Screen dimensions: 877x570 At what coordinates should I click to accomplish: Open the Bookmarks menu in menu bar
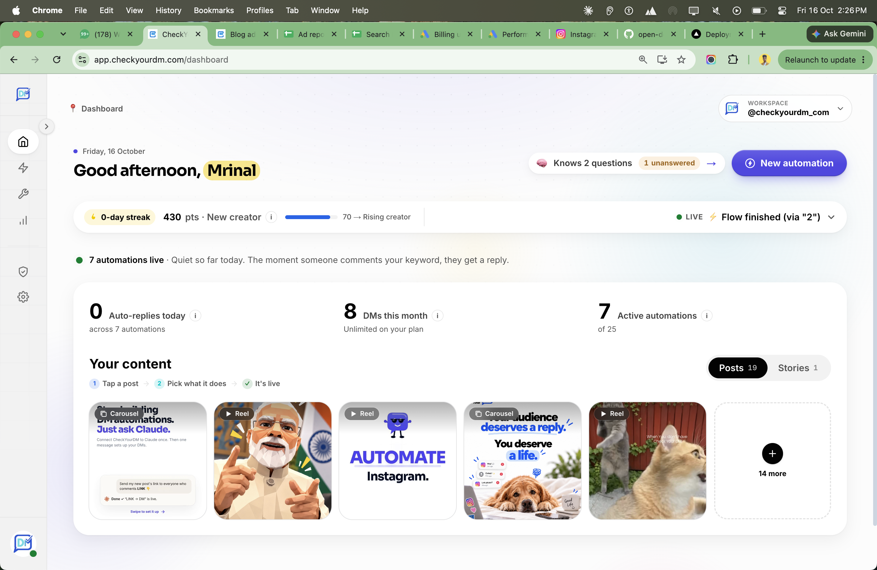pyautogui.click(x=214, y=10)
